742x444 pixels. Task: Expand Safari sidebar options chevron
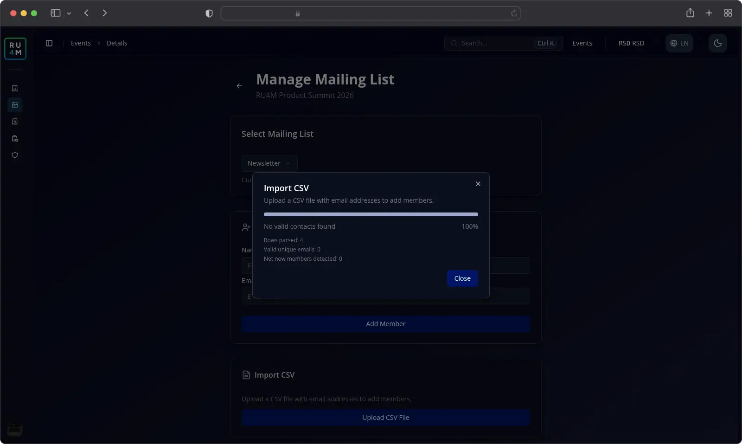[69, 13]
